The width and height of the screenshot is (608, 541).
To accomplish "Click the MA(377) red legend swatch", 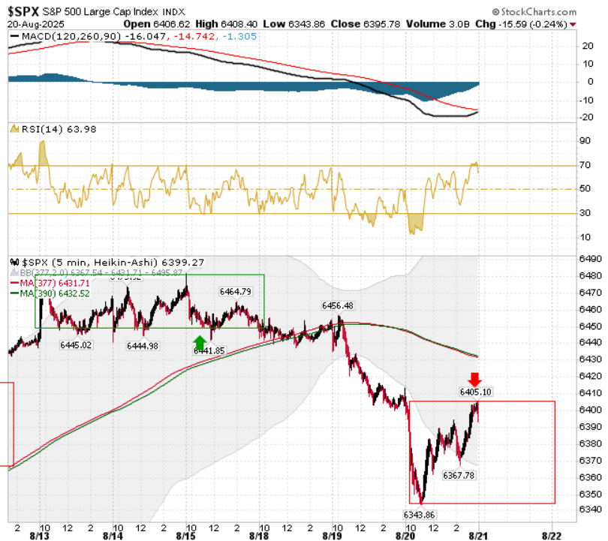I will [x=14, y=284].
